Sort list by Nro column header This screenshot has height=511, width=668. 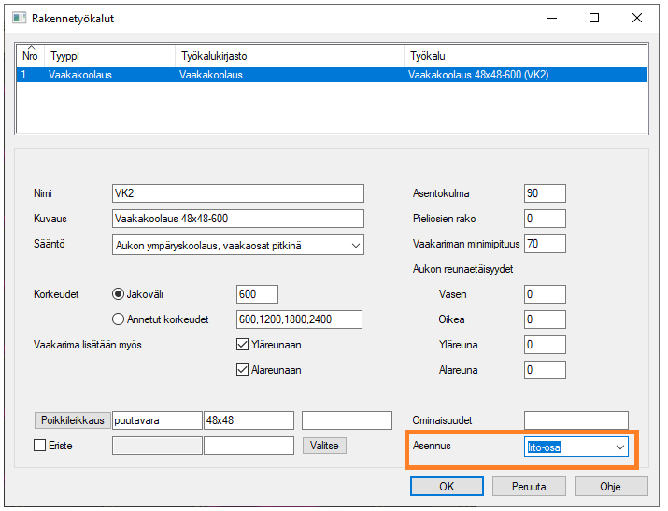coord(30,56)
